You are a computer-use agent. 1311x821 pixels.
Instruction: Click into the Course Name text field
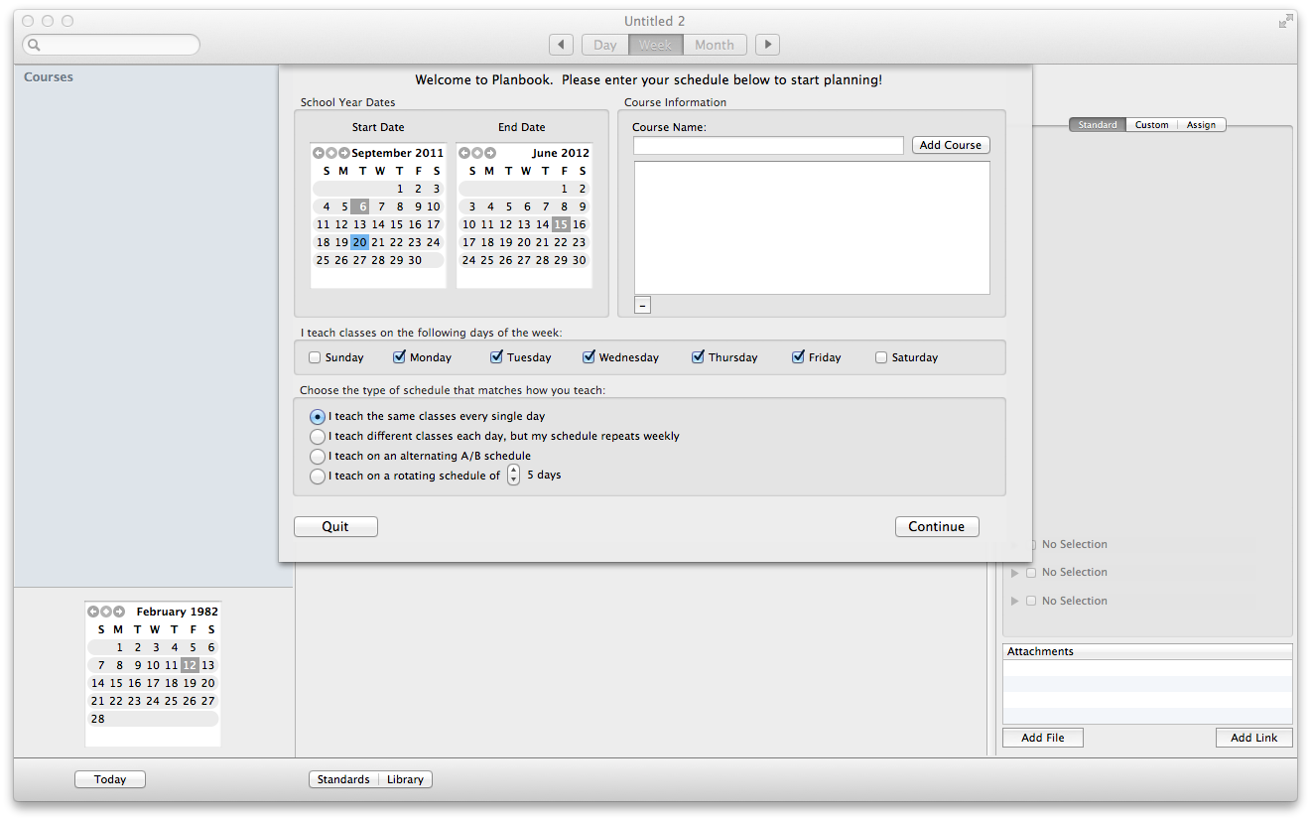pyautogui.click(x=769, y=146)
